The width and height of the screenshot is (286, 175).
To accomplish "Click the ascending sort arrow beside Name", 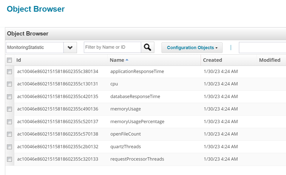I will coord(127,60).
